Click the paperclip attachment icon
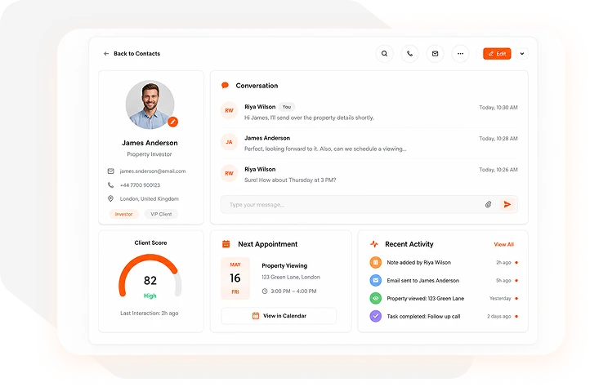Image resolution: width=590 pixels, height=387 pixels. click(488, 205)
